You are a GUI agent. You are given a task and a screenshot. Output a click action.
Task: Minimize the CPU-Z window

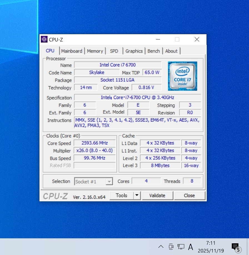(158, 39)
